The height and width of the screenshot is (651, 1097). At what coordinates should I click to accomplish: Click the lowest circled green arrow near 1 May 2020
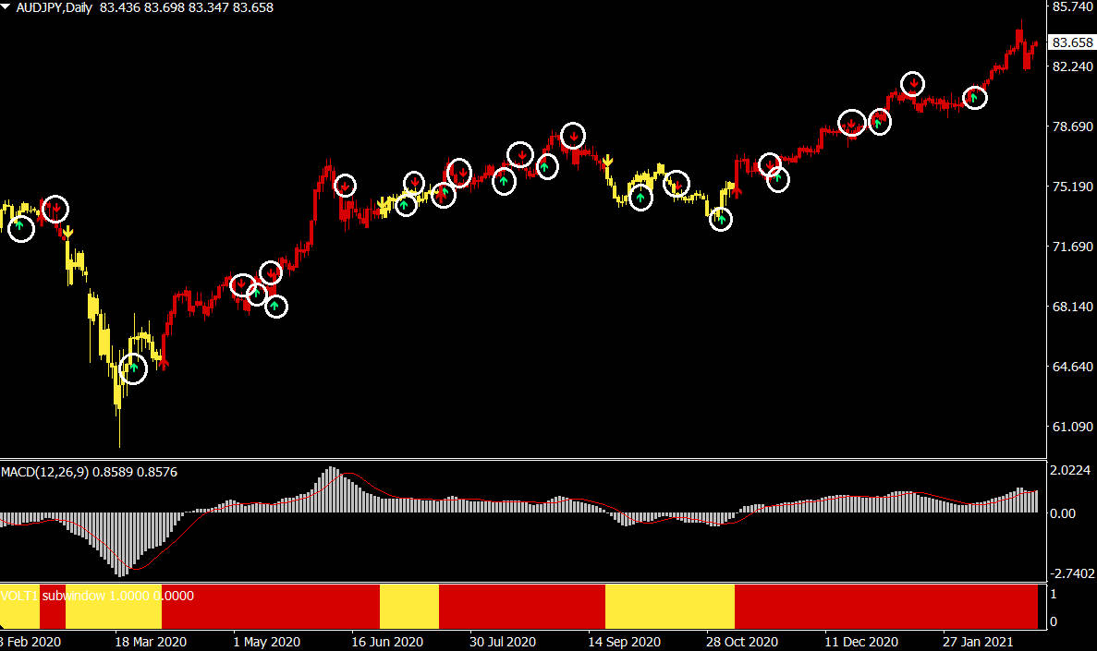[x=275, y=306]
